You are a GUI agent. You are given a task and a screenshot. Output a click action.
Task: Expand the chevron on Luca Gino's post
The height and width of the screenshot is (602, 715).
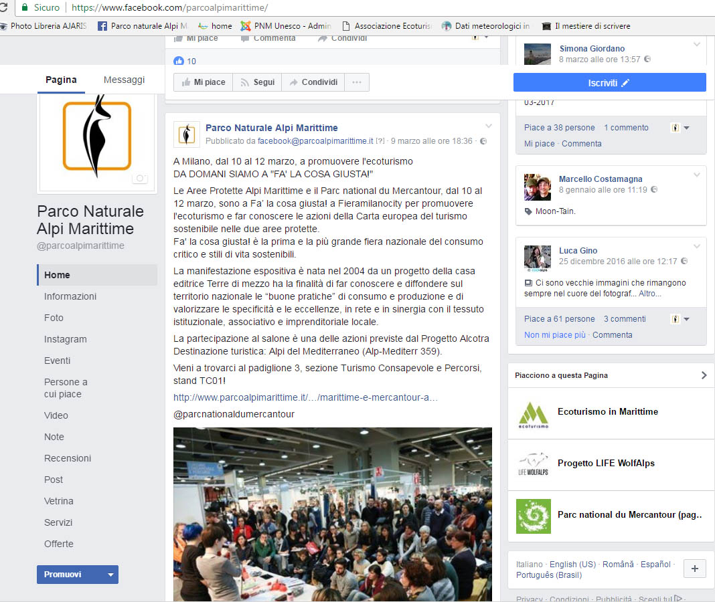point(697,246)
